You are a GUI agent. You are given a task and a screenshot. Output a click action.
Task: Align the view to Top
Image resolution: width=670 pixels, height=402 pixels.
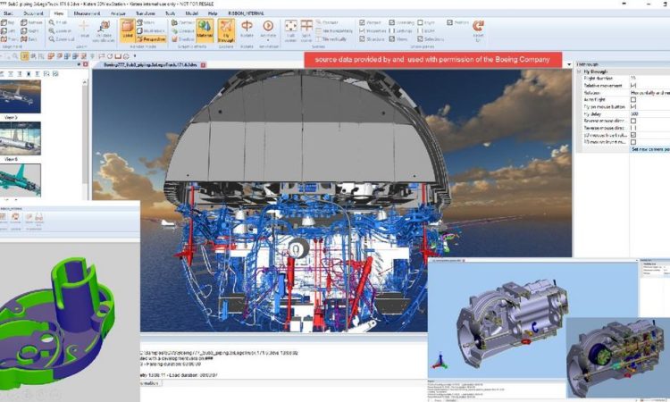8,22
